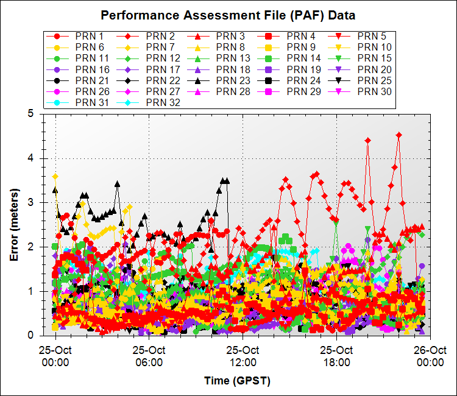Click the PRN 1 red circle legend marker
Image resolution: width=457 pixels, height=396 pixels.
(56, 36)
